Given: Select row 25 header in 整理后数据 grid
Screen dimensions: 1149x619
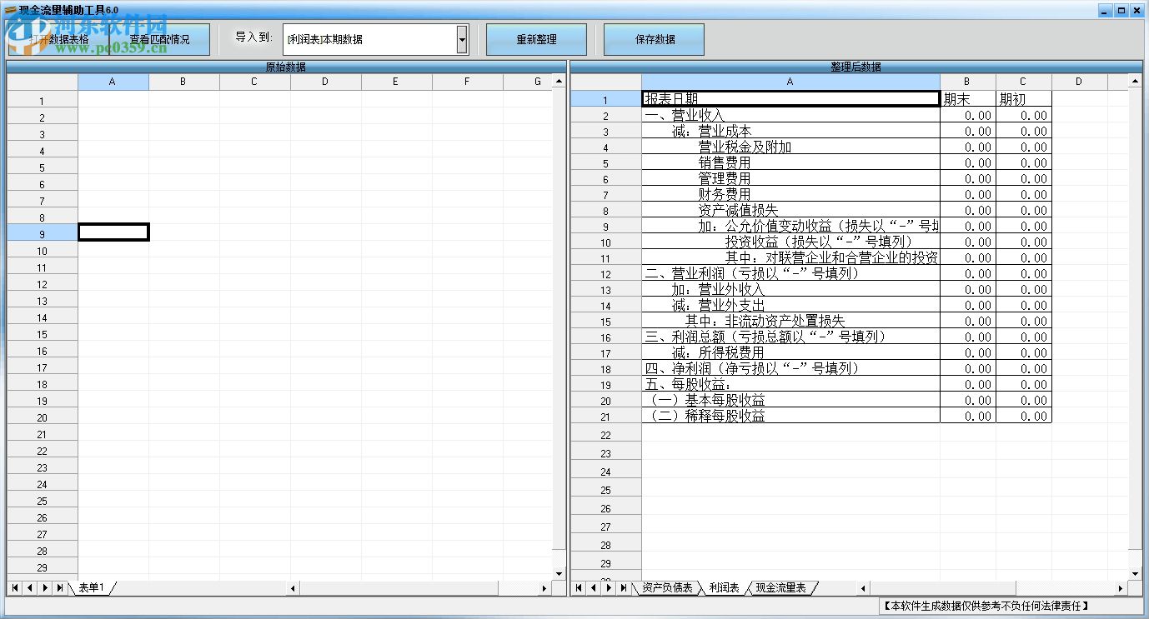Looking at the screenshot, I should [606, 490].
